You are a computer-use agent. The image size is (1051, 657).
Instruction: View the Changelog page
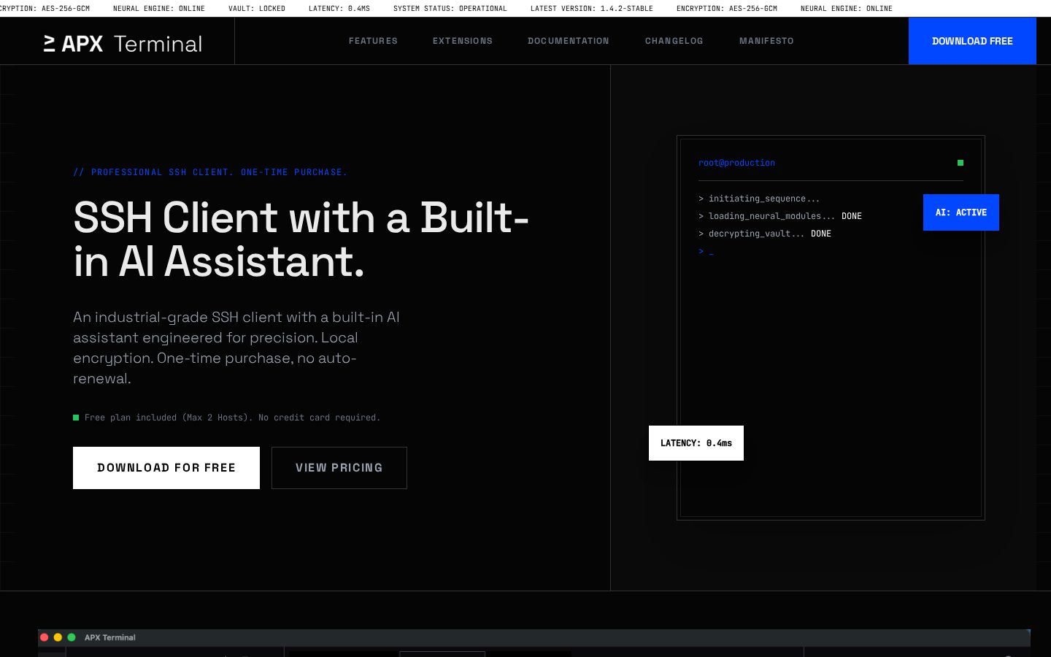point(674,41)
